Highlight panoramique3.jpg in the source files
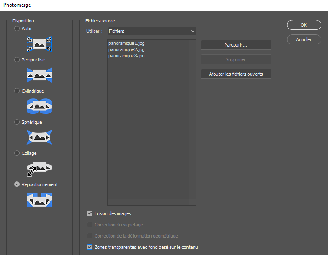The width and height of the screenshot is (328, 255). pos(126,56)
